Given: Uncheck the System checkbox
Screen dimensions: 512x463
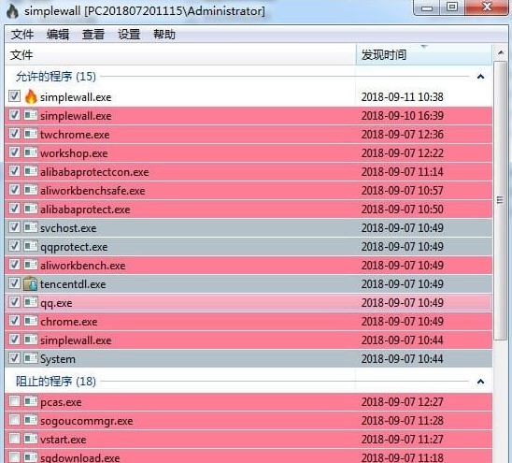Looking at the screenshot, I should click(x=14, y=358).
